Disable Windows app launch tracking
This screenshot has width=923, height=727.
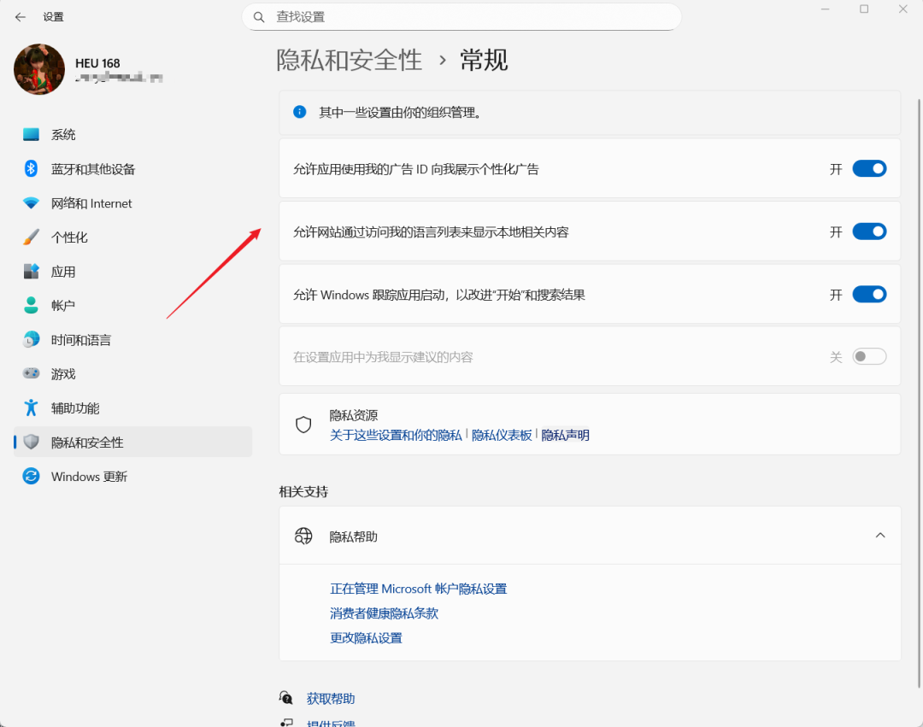[x=869, y=294]
